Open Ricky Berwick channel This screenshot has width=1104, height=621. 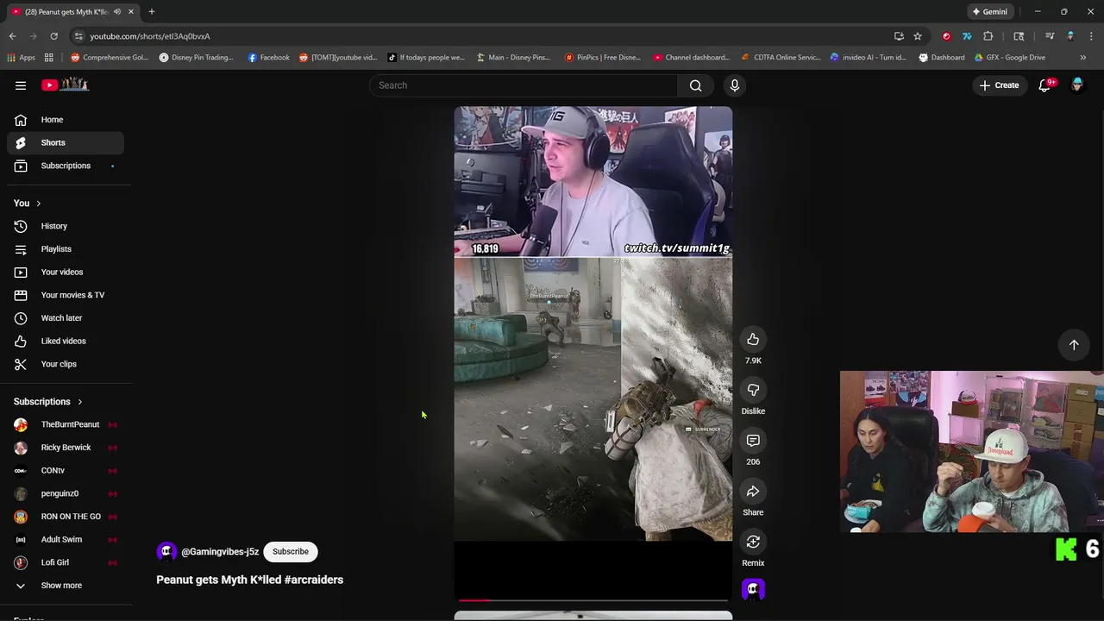(x=66, y=448)
